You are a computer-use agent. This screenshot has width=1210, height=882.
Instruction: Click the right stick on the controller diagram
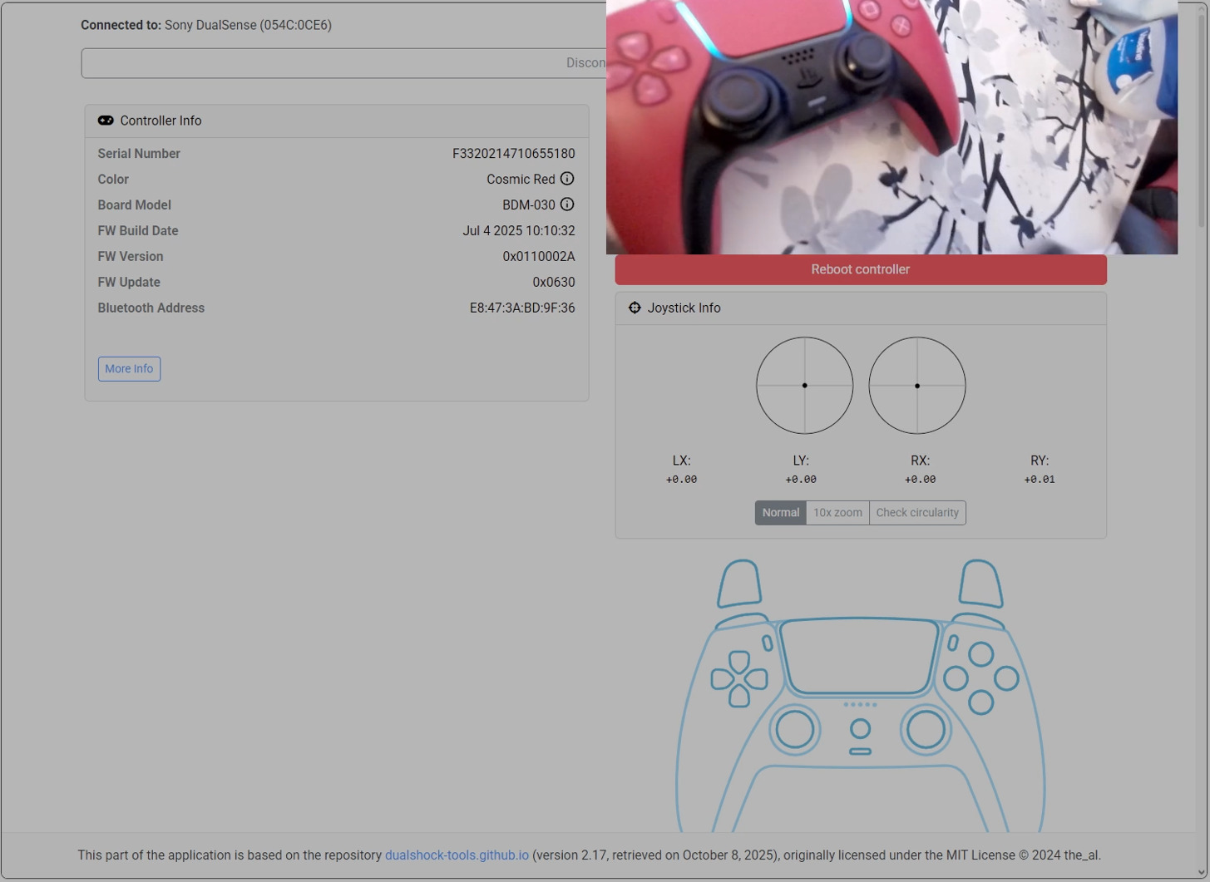(926, 729)
